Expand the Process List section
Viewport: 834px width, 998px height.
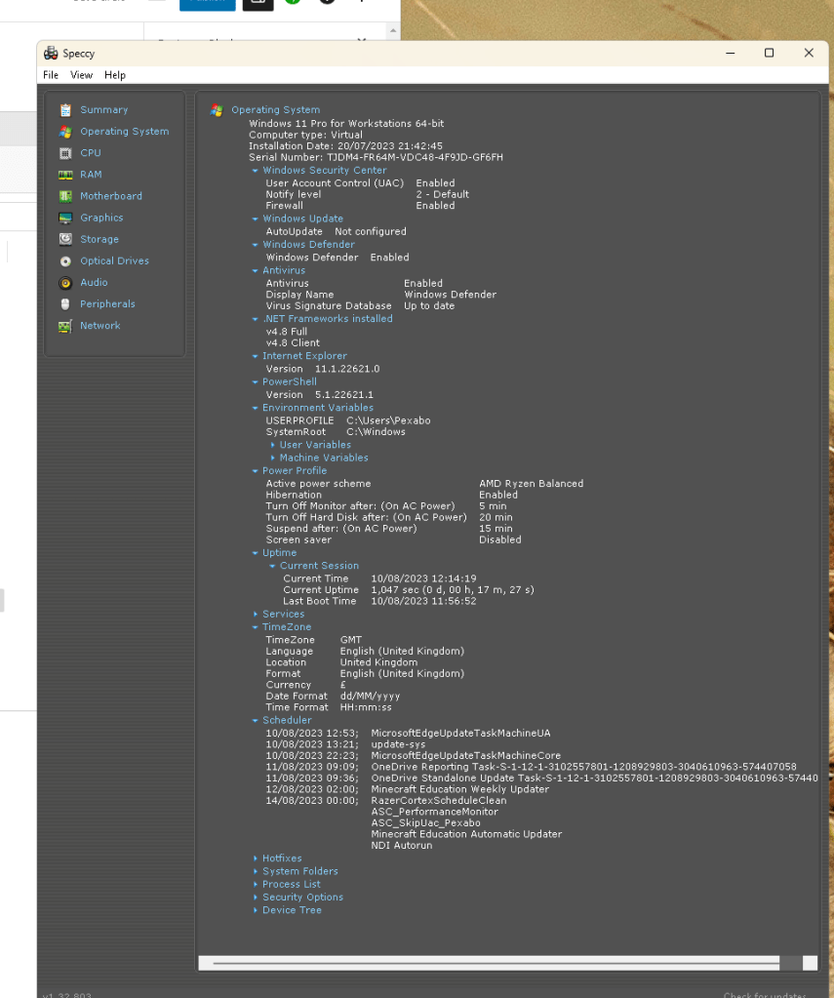point(255,885)
